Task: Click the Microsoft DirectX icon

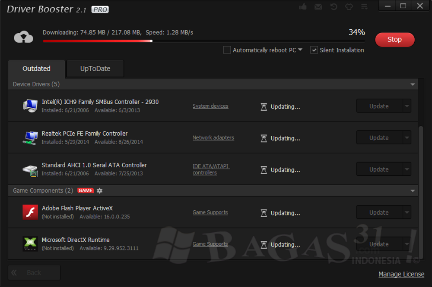Action: (30, 243)
